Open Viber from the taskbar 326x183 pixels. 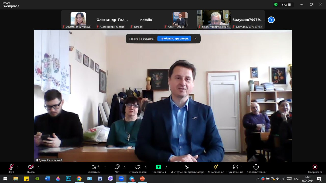click(111, 179)
